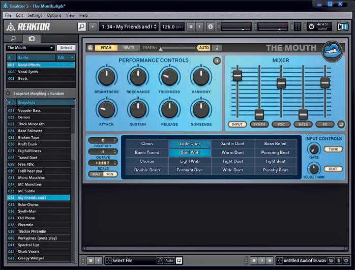Click the THRESH slider handle
Screen dimensions: 355x270
[x=161, y=49]
